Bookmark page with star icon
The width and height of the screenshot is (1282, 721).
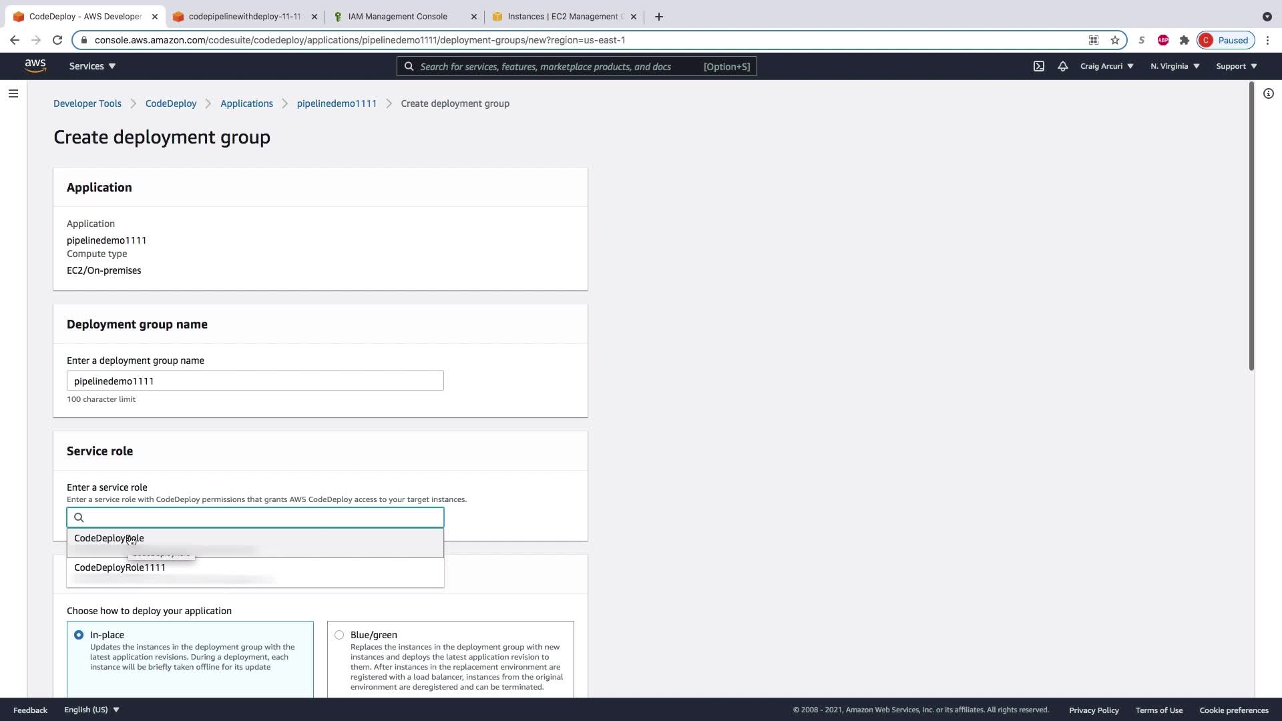click(1114, 40)
